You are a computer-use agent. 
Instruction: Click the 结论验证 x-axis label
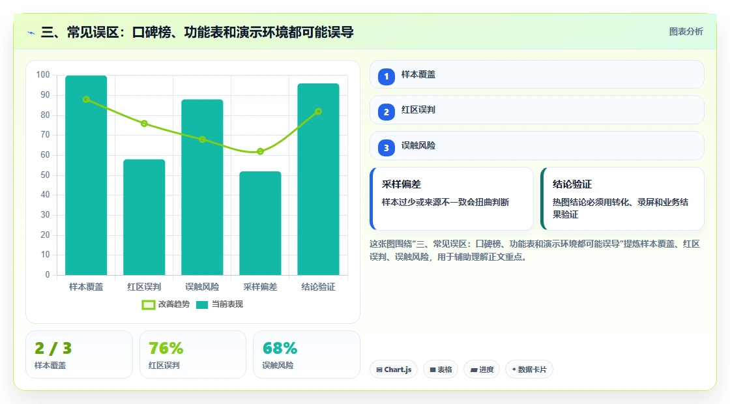(319, 287)
